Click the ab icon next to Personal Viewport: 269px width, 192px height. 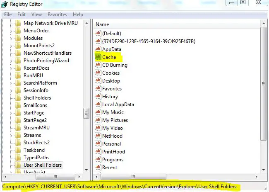point(98,144)
